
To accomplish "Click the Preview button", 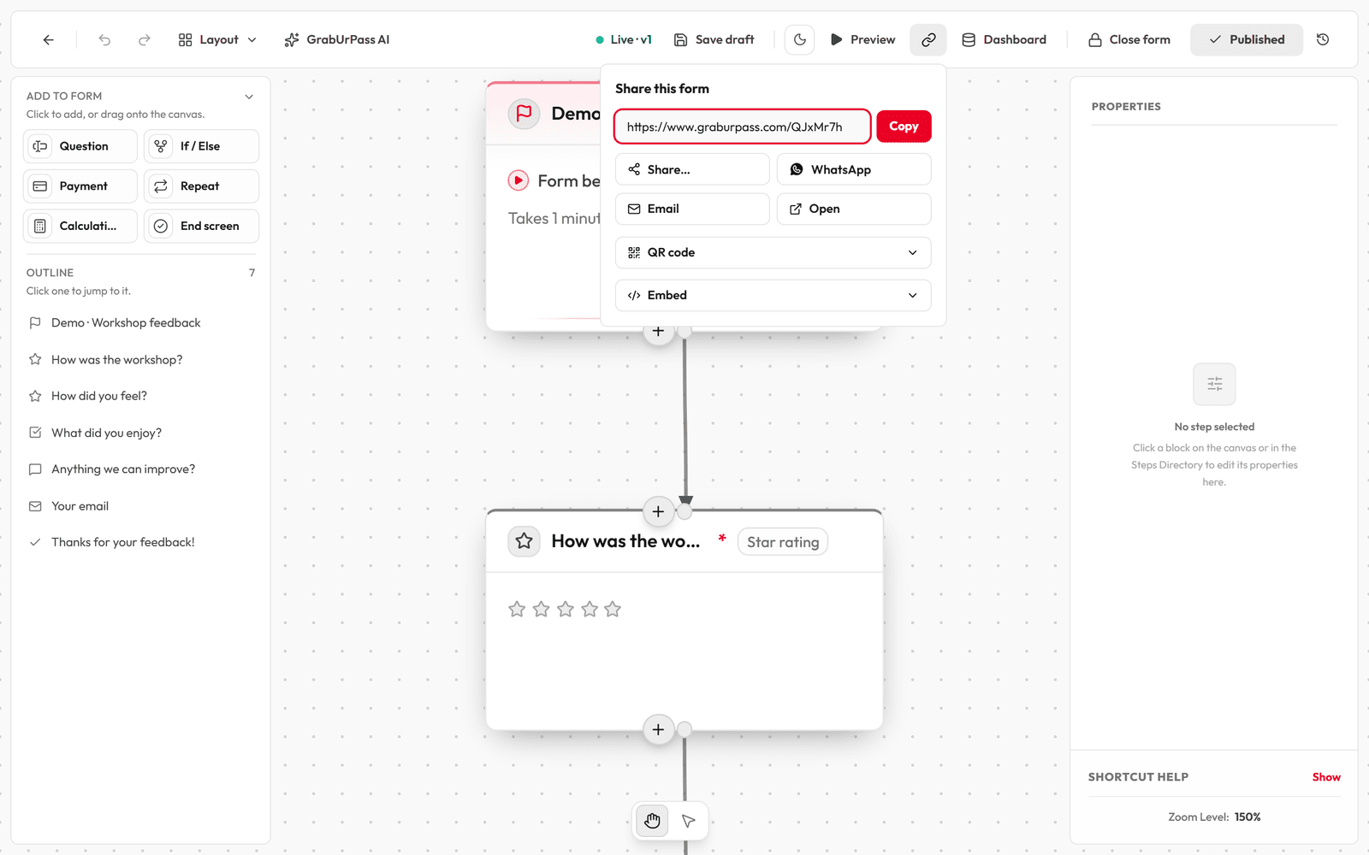I will 862,39.
